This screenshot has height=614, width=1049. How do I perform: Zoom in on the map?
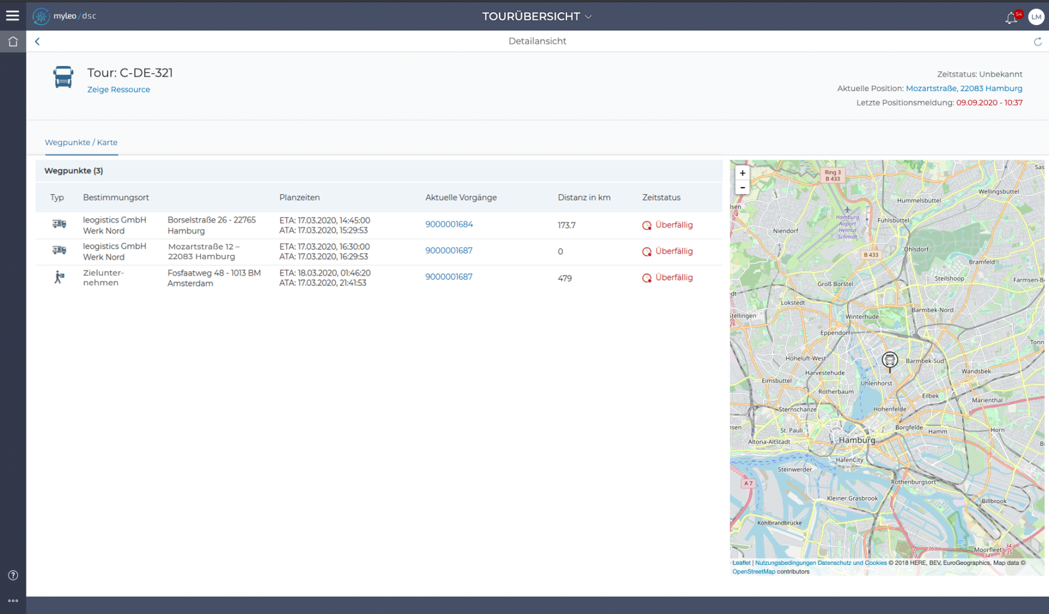tap(742, 173)
